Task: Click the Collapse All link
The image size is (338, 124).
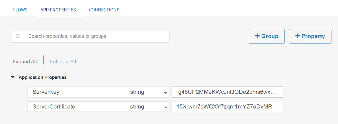Action: 63,62
